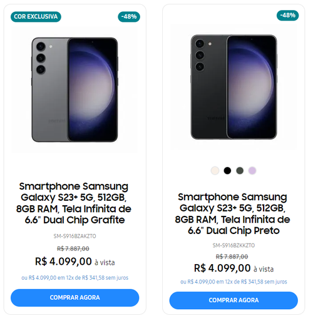Select the green color swatch
Screen dimensions: 313x316
(240, 171)
